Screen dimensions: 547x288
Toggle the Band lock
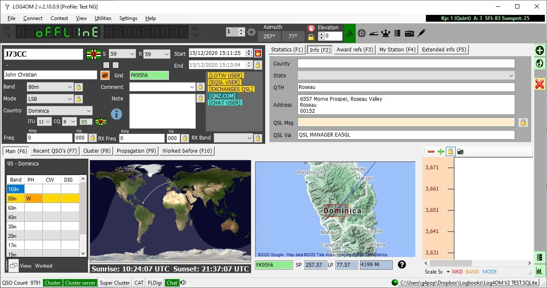point(79,87)
